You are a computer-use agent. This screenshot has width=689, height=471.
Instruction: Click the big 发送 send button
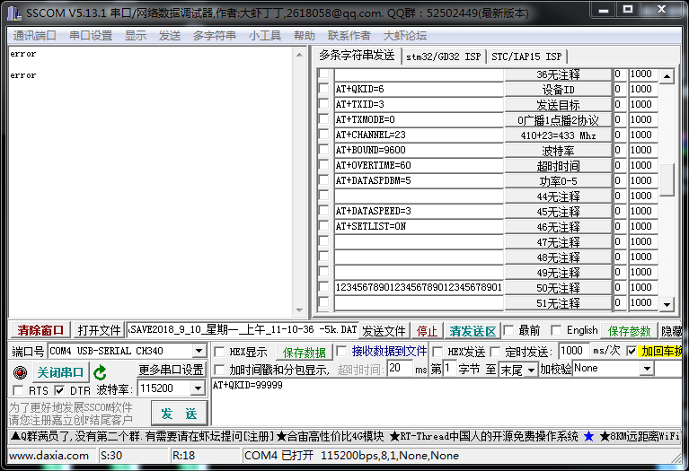tap(179, 413)
